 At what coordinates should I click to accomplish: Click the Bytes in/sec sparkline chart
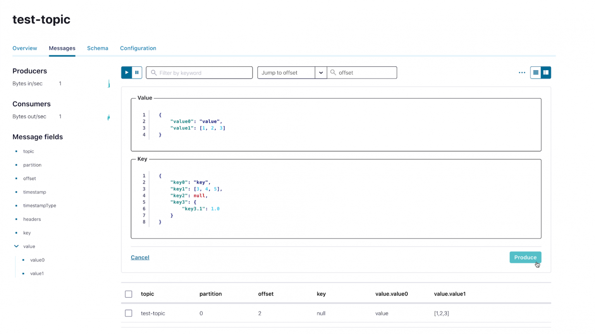point(109,83)
